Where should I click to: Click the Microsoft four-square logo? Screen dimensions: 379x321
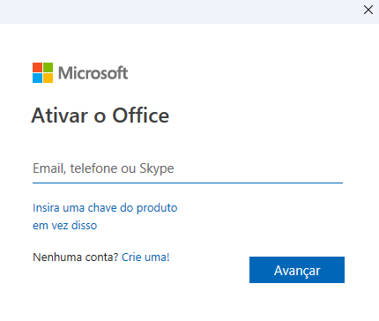(42, 72)
